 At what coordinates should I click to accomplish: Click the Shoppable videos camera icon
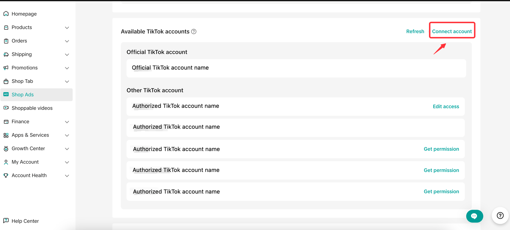point(6,108)
